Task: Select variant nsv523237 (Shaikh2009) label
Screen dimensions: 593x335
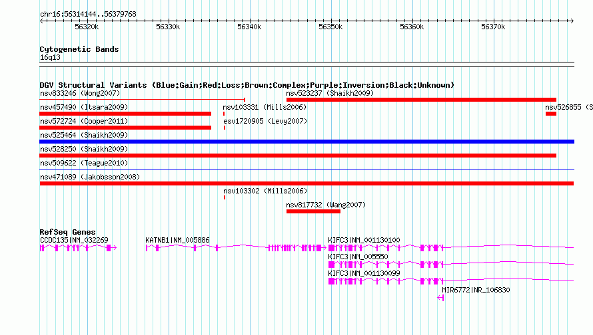Action: pyautogui.click(x=330, y=93)
